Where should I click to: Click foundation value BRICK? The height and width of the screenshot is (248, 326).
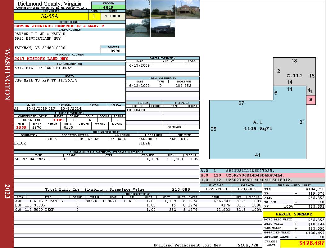[20, 143]
